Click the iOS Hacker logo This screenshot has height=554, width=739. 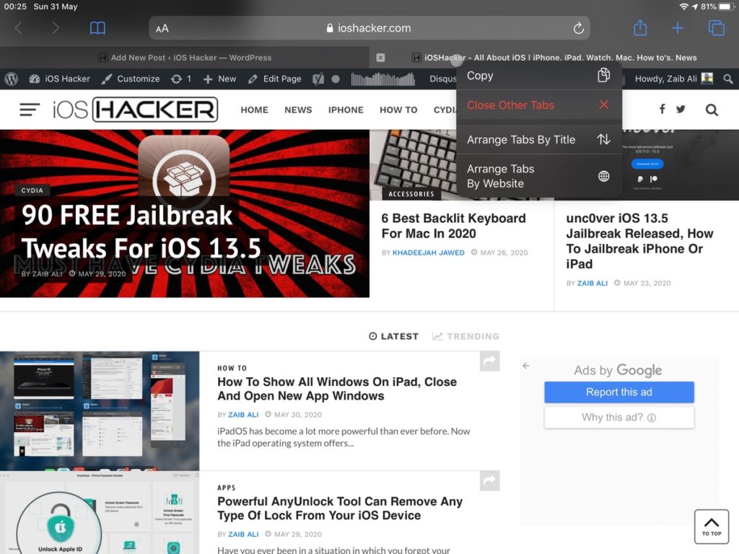(x=135, y=110)
